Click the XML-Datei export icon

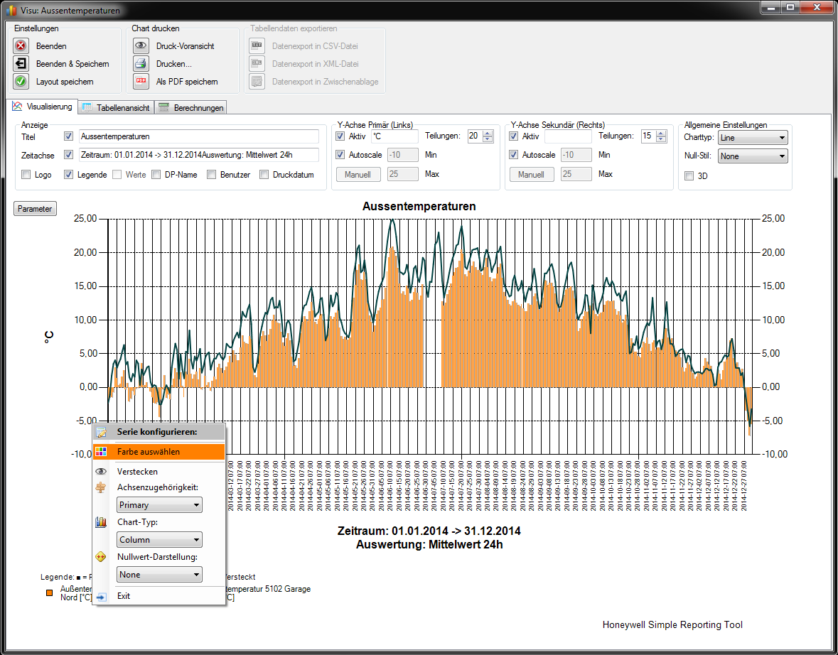pyautogui.click(x=257, y=63)
